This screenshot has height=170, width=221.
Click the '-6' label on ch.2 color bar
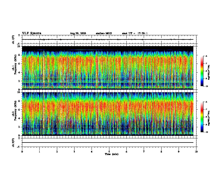[206, 102]
